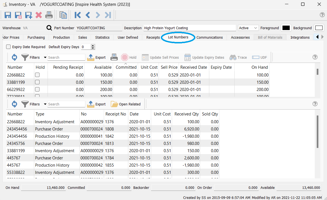The image size is (327, 200).
Task: Click the lot list Search field
Action: point(66,57)
